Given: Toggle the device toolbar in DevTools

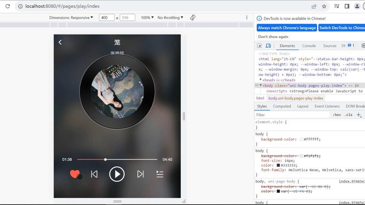Looking at the screenshot, I should coord(268,46).
